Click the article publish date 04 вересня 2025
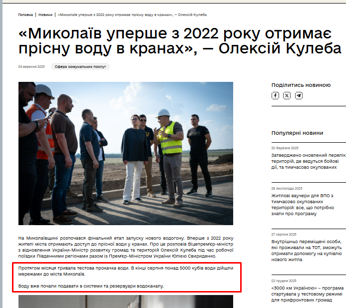Viewport: 346px width, 308px height. (31, 66)
